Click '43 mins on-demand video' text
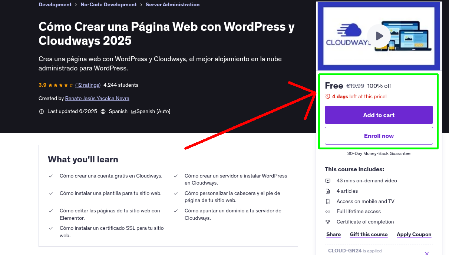This screenshot has height=255, width=449. [367, 181]
